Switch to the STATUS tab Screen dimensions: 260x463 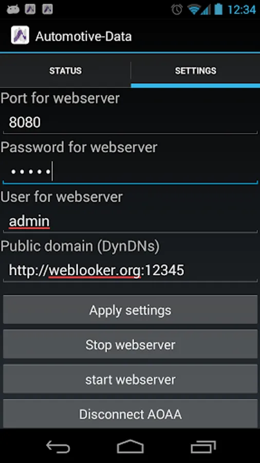tap(65, 71)
